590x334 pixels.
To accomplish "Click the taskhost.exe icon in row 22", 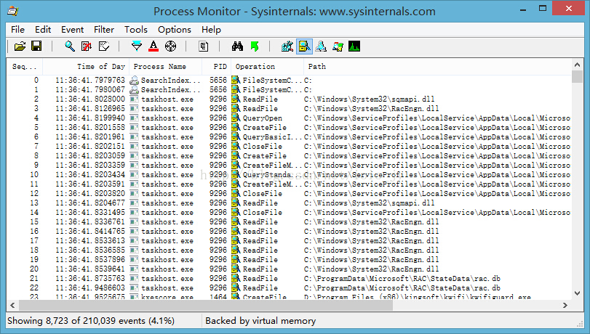I will coord(134,288).
